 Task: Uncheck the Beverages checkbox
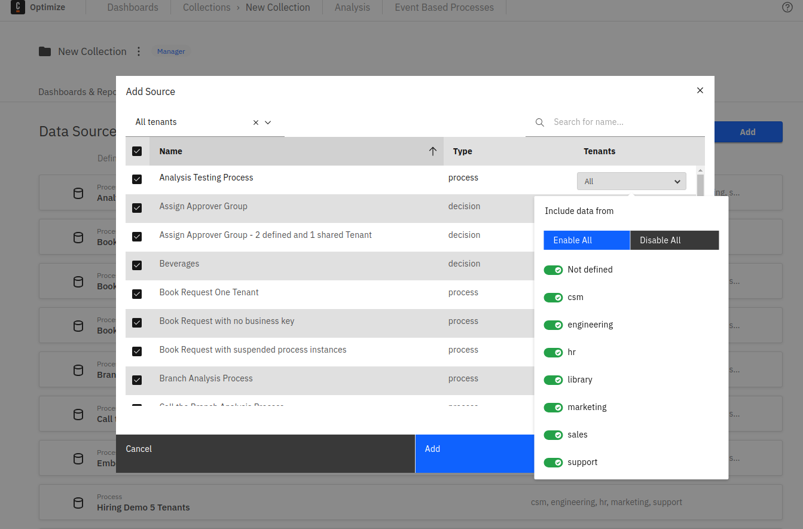click(137, 265)
